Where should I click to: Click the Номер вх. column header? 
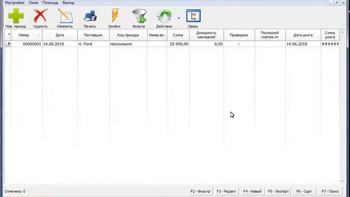pyautogui.click(x=157, y=35)
